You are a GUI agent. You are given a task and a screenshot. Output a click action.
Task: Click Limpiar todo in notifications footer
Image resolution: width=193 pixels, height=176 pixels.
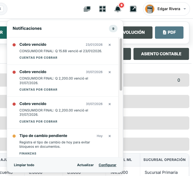(x=24, y=165)
